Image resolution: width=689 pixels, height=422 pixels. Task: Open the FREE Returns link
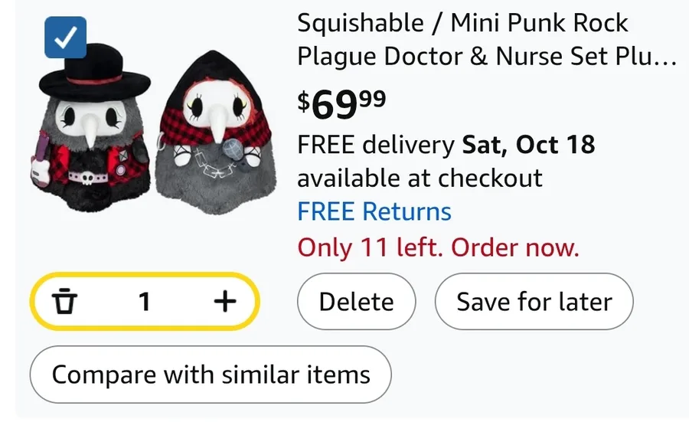click(x=374, y=211)
